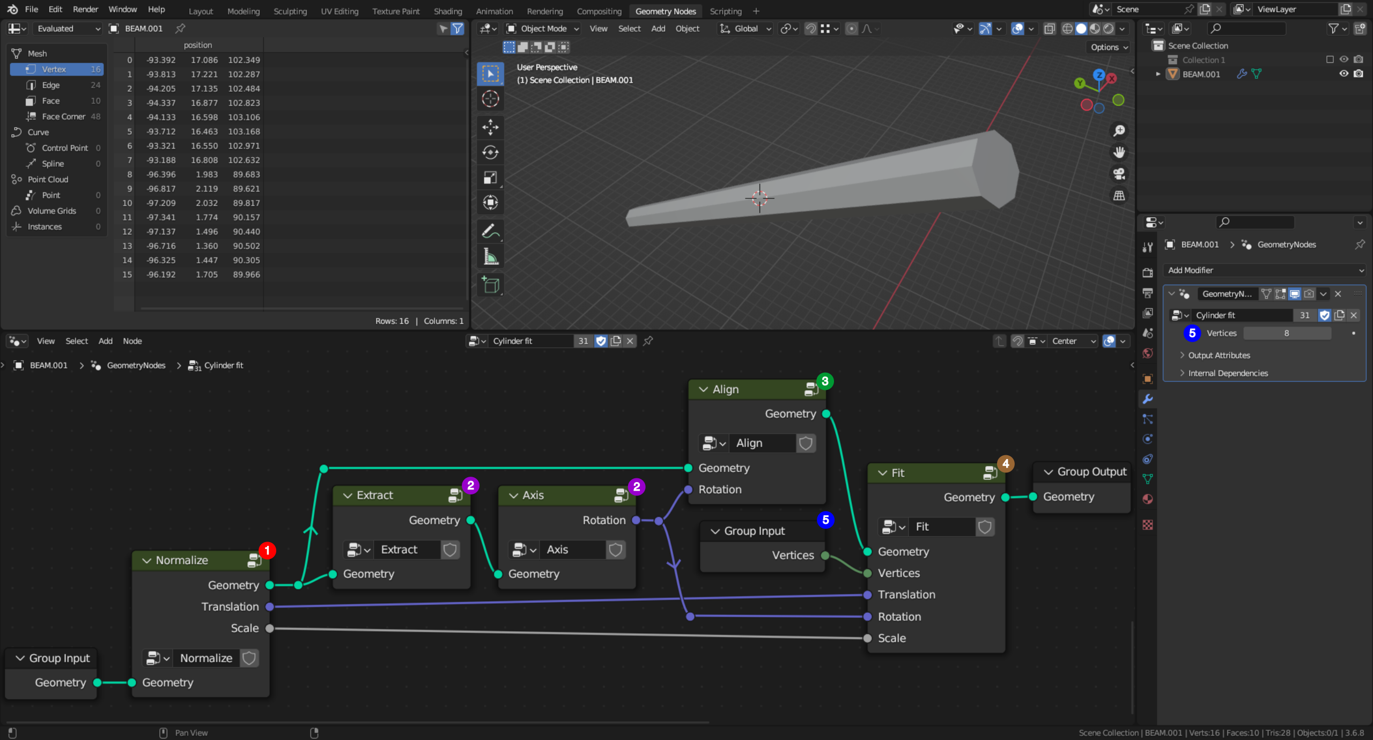
Task: Toggle Collection 1 visibility eye
Action: [x=1344, y=60]
